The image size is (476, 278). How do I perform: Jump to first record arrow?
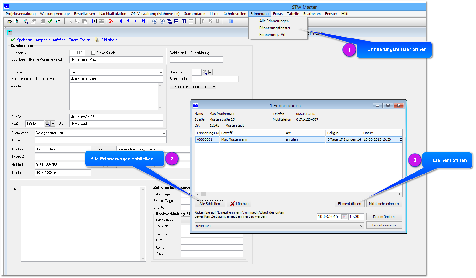120,21
